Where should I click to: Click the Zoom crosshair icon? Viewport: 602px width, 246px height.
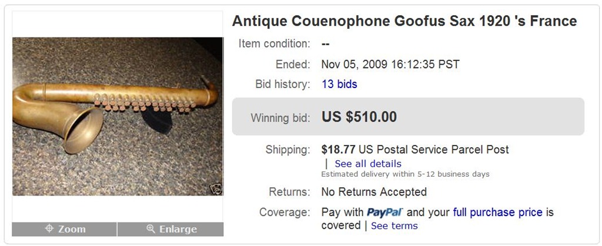[x=50, y=229]
